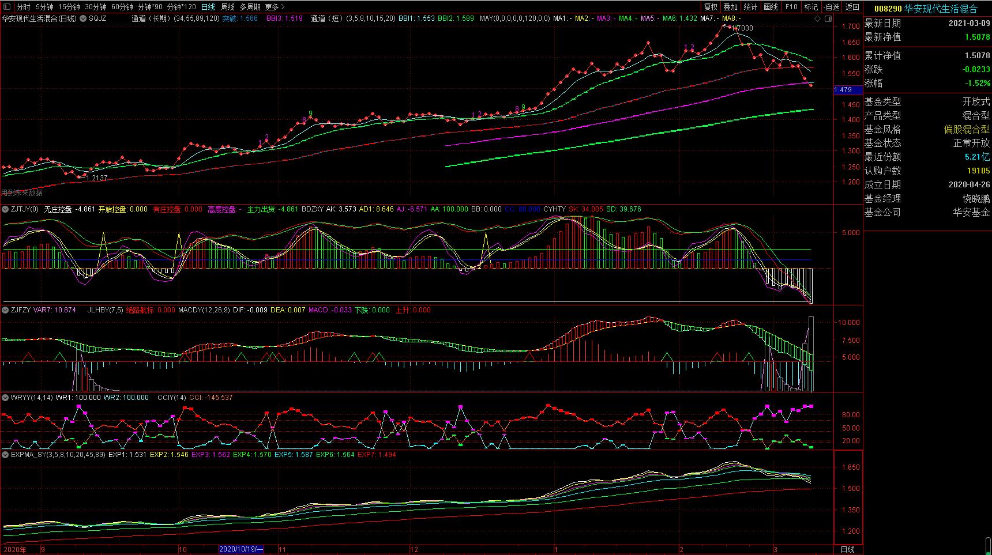Click the fund code 008290 title
992x555 pixels.
(888, 9)
